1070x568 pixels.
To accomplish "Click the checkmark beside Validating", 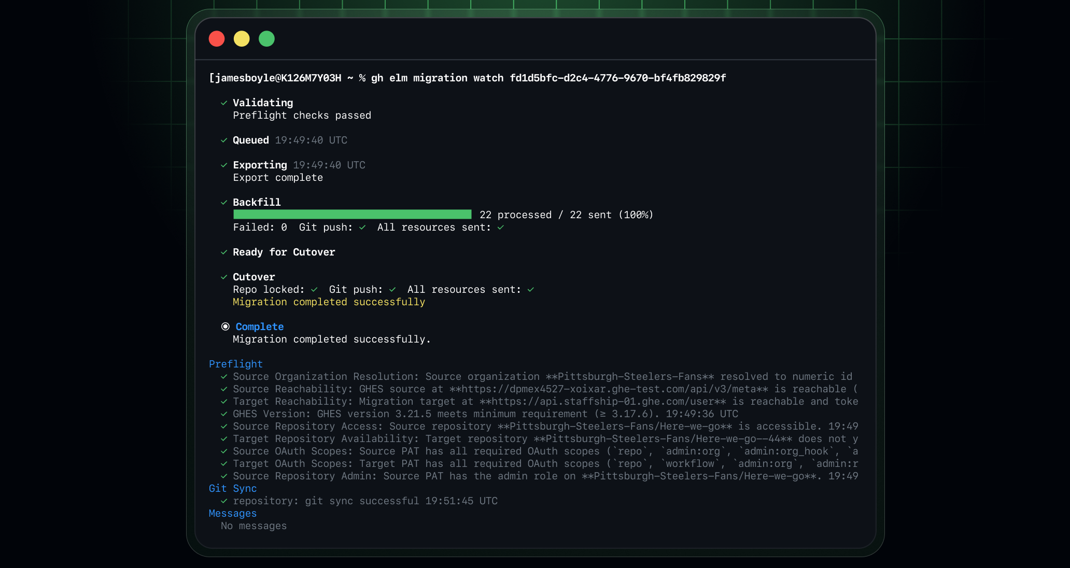I will (224, 103).
